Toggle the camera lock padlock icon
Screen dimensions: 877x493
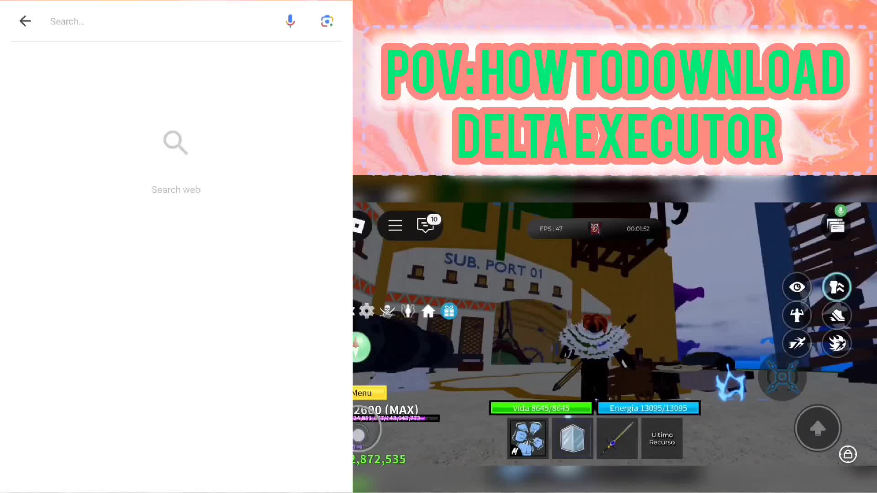pos(848,455)
